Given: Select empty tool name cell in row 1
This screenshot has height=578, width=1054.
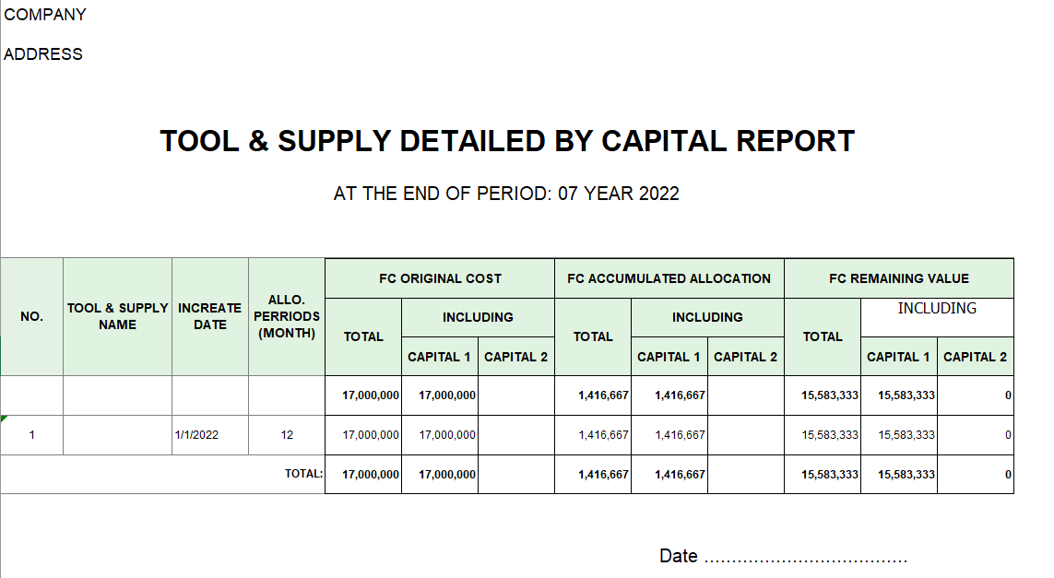Looking at the screenshot, I should (118, 435).
